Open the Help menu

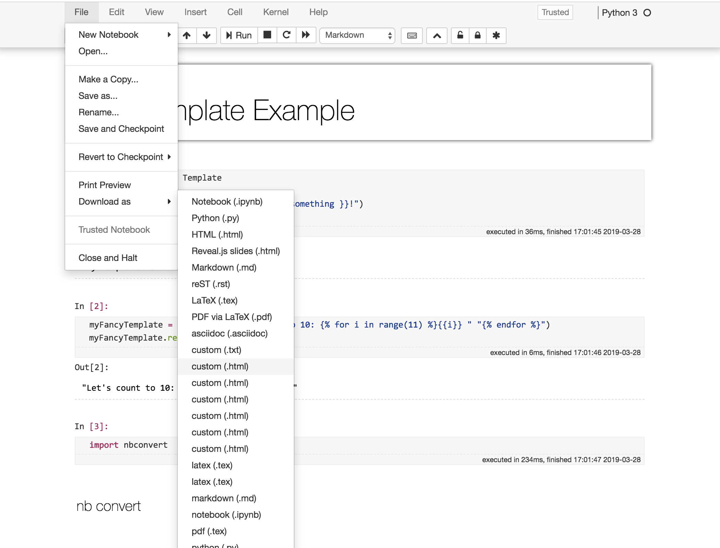click(318, 12)
